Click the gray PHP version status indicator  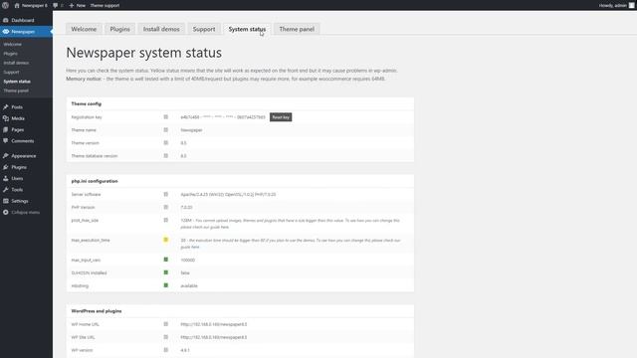[x=166, y=207]
